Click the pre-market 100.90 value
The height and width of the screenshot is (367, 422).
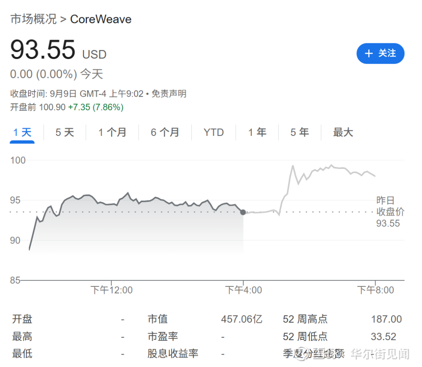click(52, 107)
